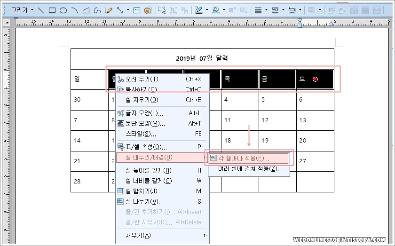The height and width of the screenshot is (246, 395).
Task: Choose 셀 나누기 from context menu
Action: point(163,202)
